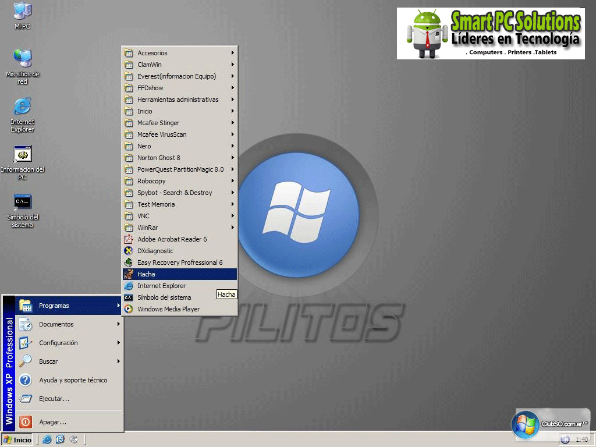Select Apagar... to shut down
Viewport: 596px width, 447px height.
point(69,422)
